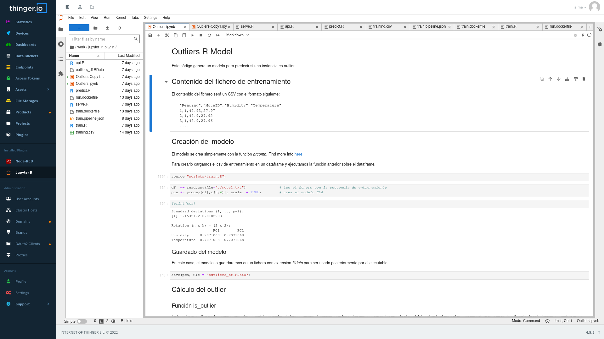The height and width of the screenshot is (339, 604).
Task: Cut the selected cell with the scissors icon
Action: click(167, 35)
